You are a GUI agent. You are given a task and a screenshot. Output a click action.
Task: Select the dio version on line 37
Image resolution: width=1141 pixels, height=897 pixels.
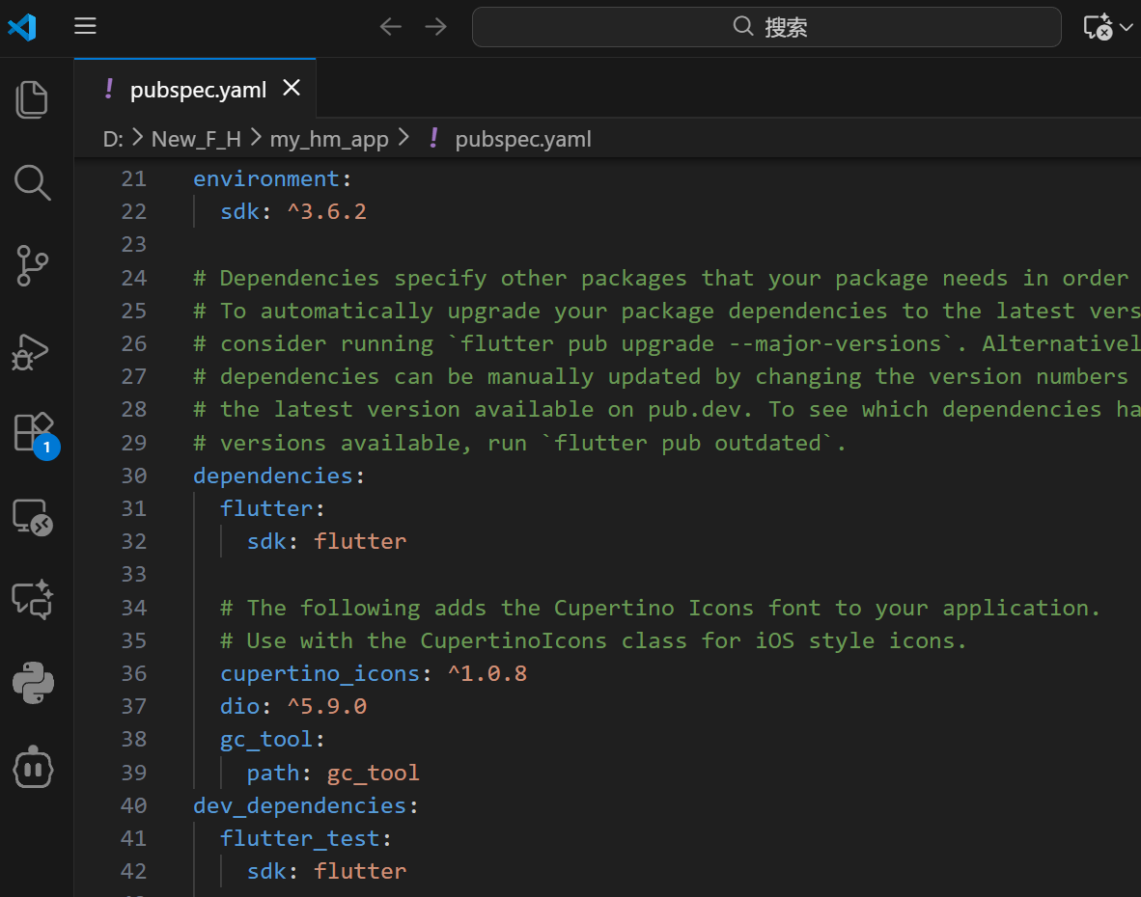(x=327, y=705)
